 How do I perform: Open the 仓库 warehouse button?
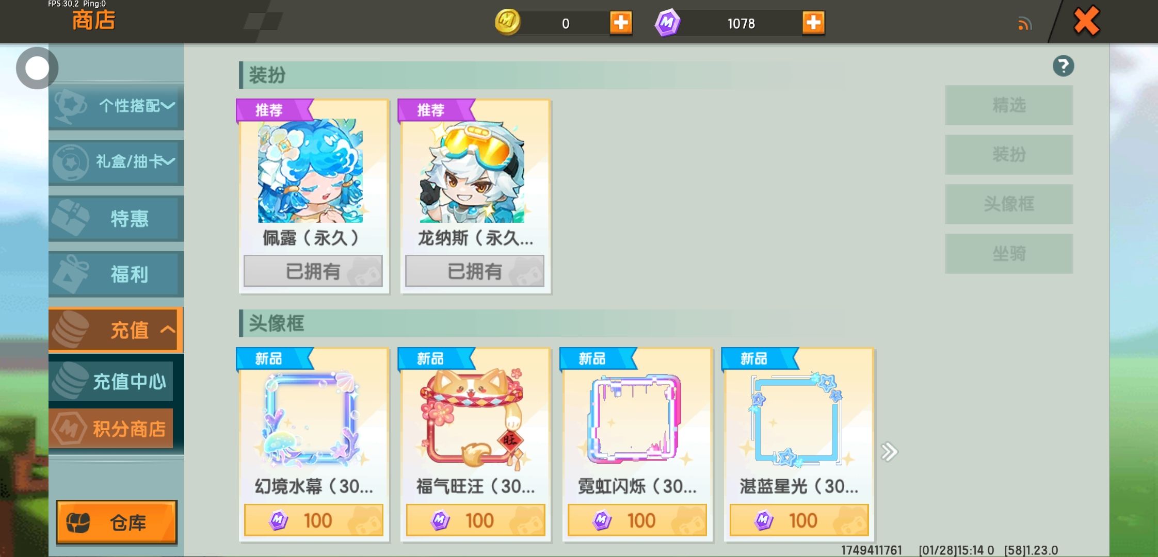(x=117, y=522)
